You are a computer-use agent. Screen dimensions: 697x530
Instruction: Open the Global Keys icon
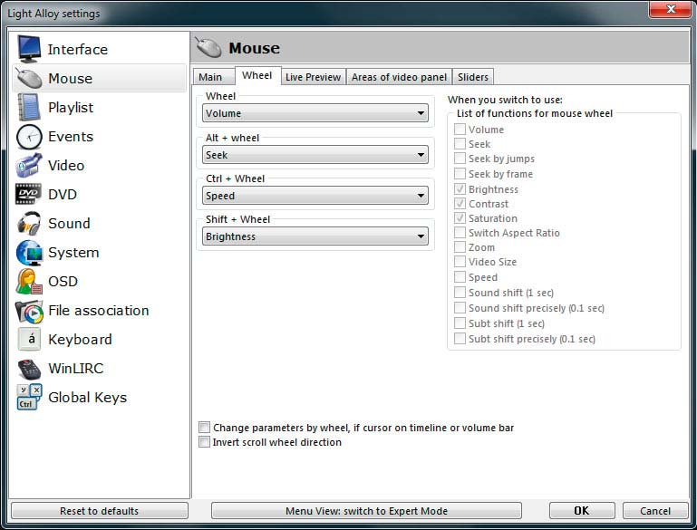29,397
